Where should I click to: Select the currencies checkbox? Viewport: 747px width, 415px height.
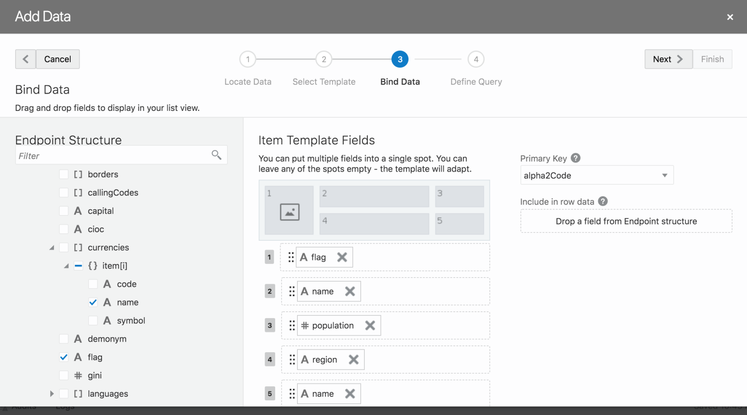click(x=64, y=248)
